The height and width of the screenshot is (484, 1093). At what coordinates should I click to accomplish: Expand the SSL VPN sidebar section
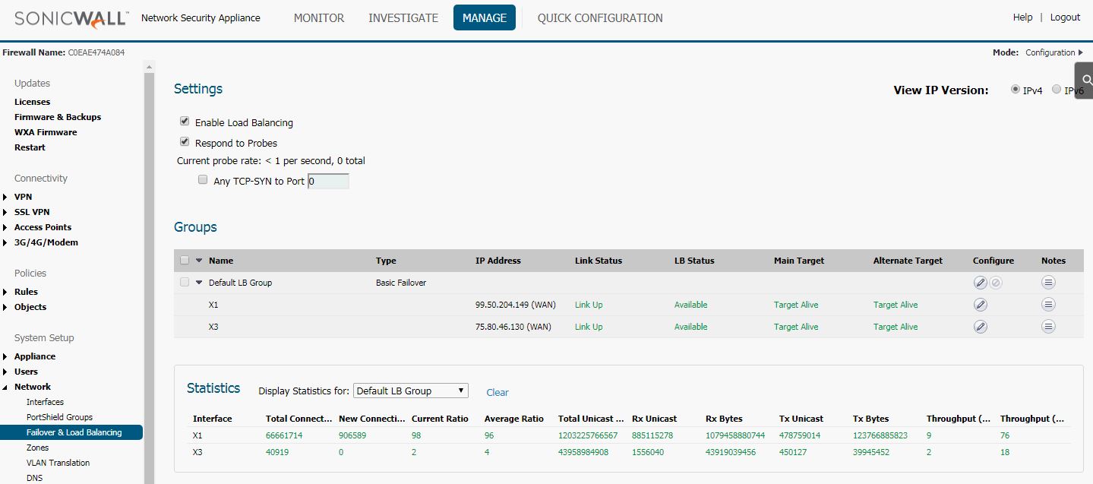point(5,212)
